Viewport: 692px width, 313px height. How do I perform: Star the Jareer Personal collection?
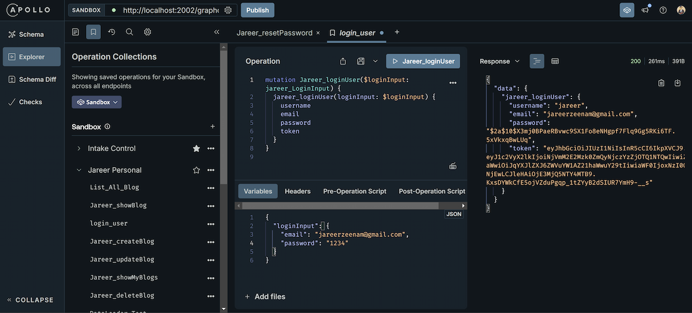click(196, 170)
